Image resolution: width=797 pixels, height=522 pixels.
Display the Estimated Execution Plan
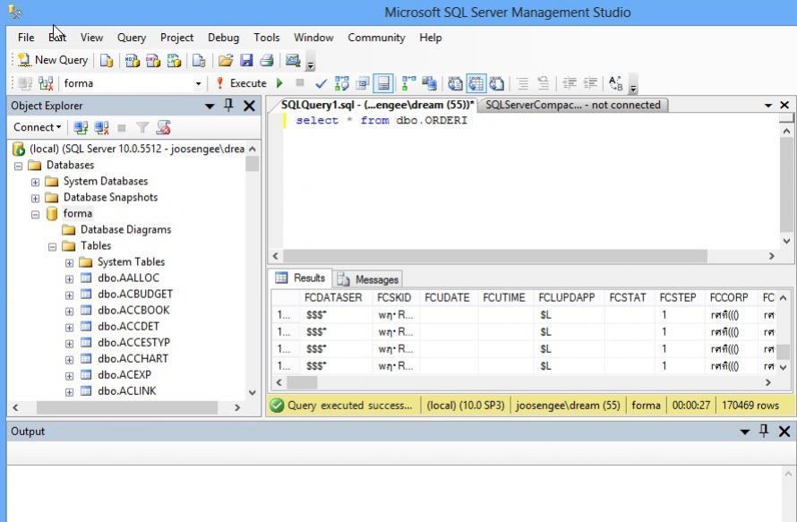(342, 83)
